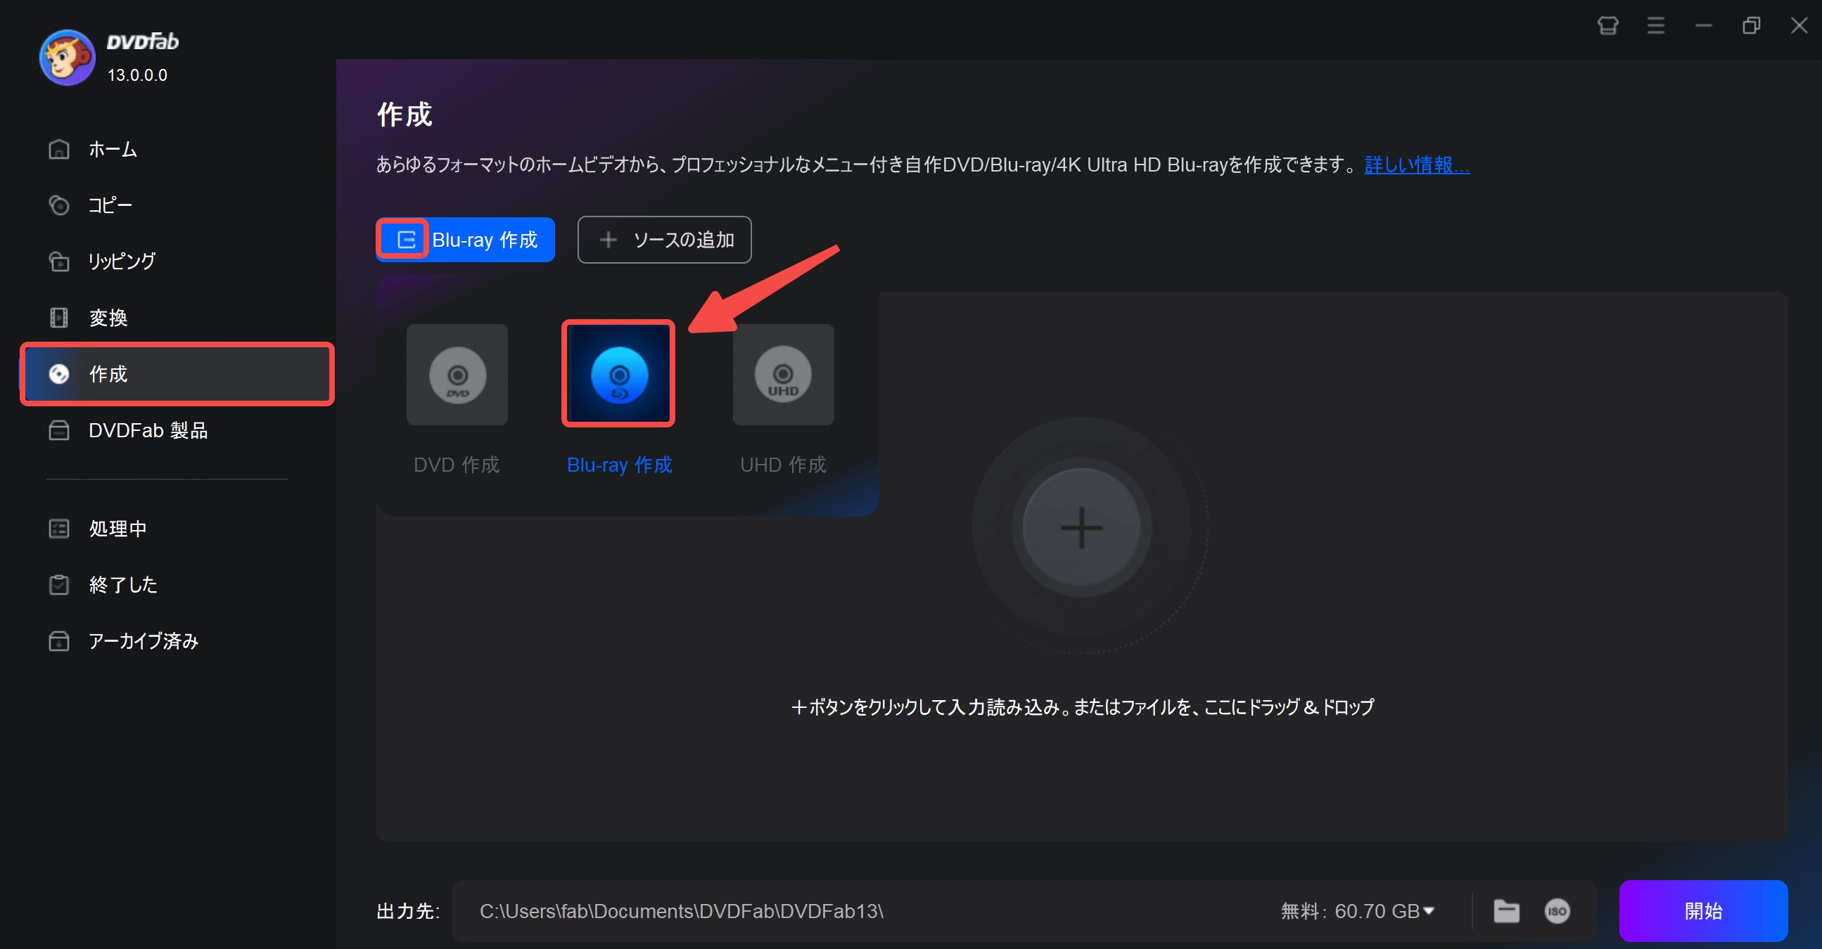The image size is (1822, 949).
Task: Click the mode switch icon in Blu-ray button
Action: click(406, 240)
